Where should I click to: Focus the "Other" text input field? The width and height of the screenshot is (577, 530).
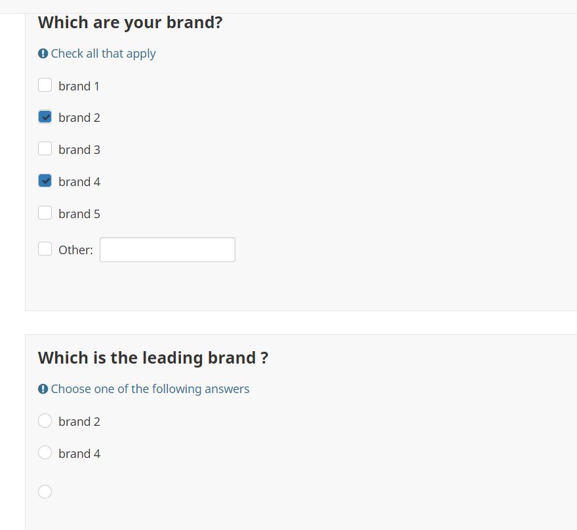tap(167, 250)
